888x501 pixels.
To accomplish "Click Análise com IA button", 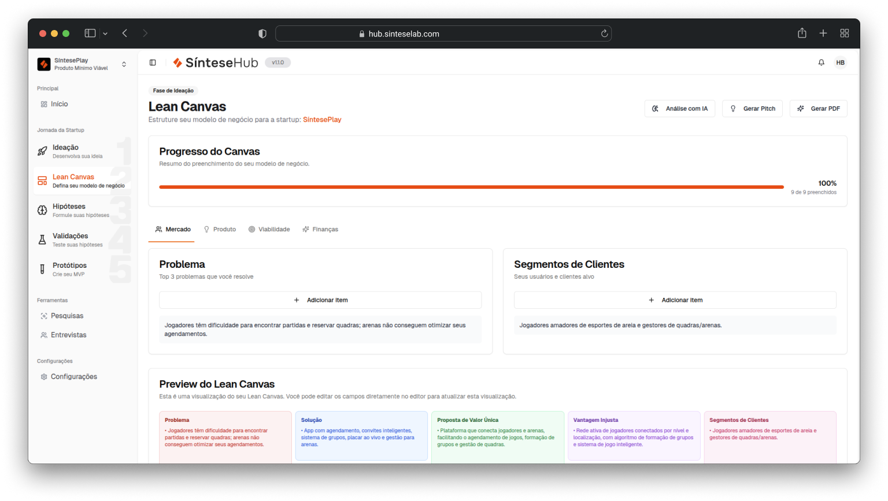I will [679, 109].
